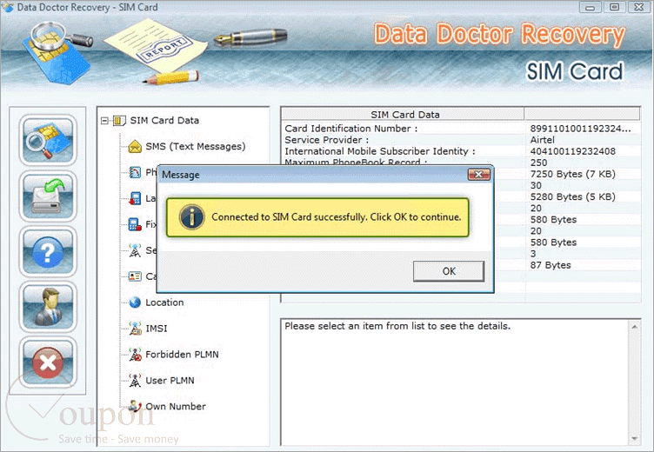Click the SIM Card Data column header
This screenshot has width=654, height=452.
point(404,114)
